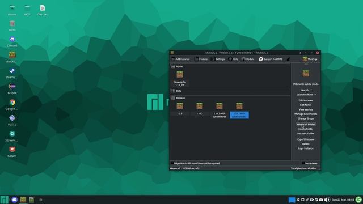This screenshot has height=204, width=363.
Task: Open the text file icon on desktop
Action: click(x=43, y=10)
